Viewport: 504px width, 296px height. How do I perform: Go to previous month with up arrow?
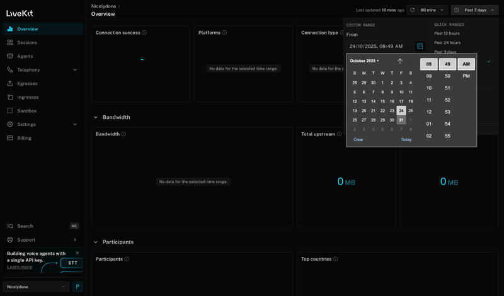pos(400,61)
